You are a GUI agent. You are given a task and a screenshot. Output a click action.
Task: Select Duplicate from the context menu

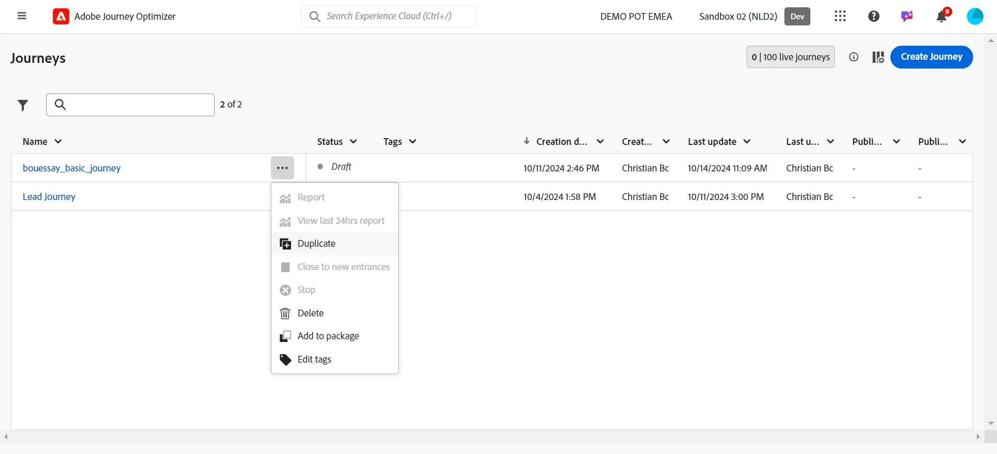(x=335, y=244)
